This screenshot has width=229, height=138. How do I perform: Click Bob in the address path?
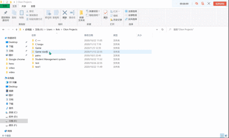tap(58, 29)
